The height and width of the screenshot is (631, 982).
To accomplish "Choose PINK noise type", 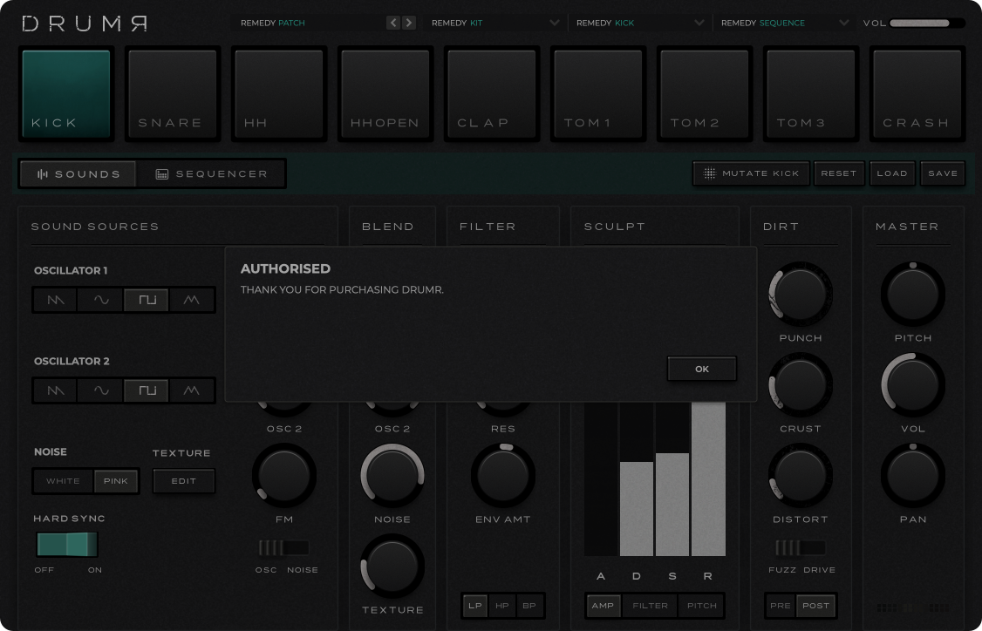I will [116, 481].
